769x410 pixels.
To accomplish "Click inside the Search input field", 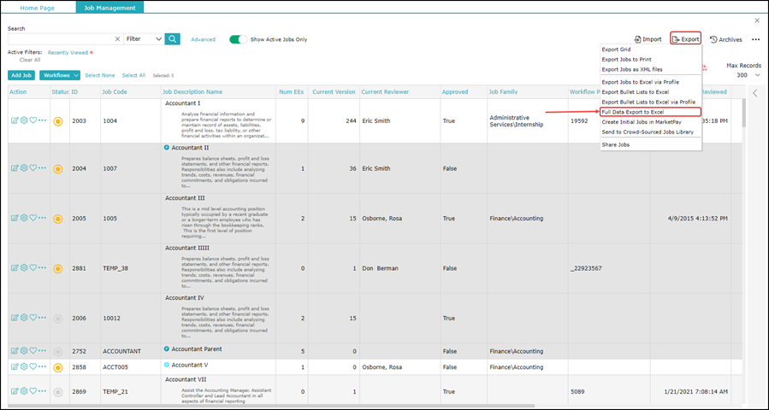I will click(x=60, y=39).
